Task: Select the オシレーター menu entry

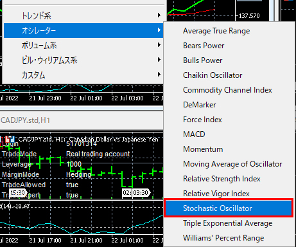Action: tap(83, 30)
